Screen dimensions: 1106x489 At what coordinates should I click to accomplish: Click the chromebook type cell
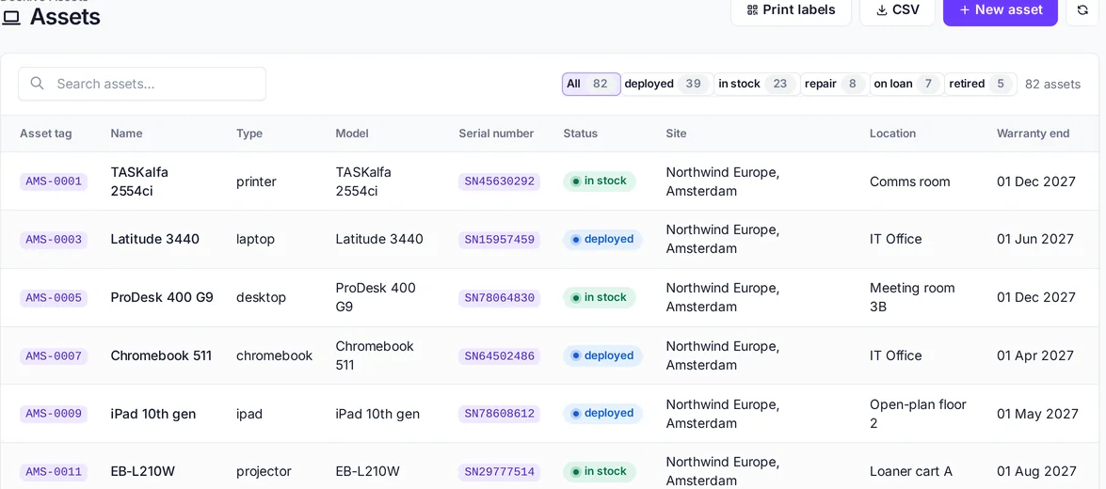(275, 355)
